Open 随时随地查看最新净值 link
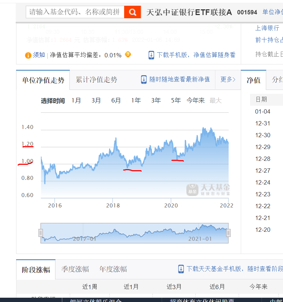This screenshot has width=283, height=302. (180, 80)
